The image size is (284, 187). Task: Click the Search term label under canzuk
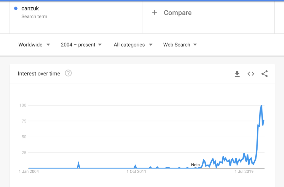coord(34,16)
